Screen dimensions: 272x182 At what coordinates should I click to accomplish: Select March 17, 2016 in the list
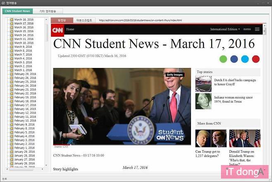(x=24, y=23)
